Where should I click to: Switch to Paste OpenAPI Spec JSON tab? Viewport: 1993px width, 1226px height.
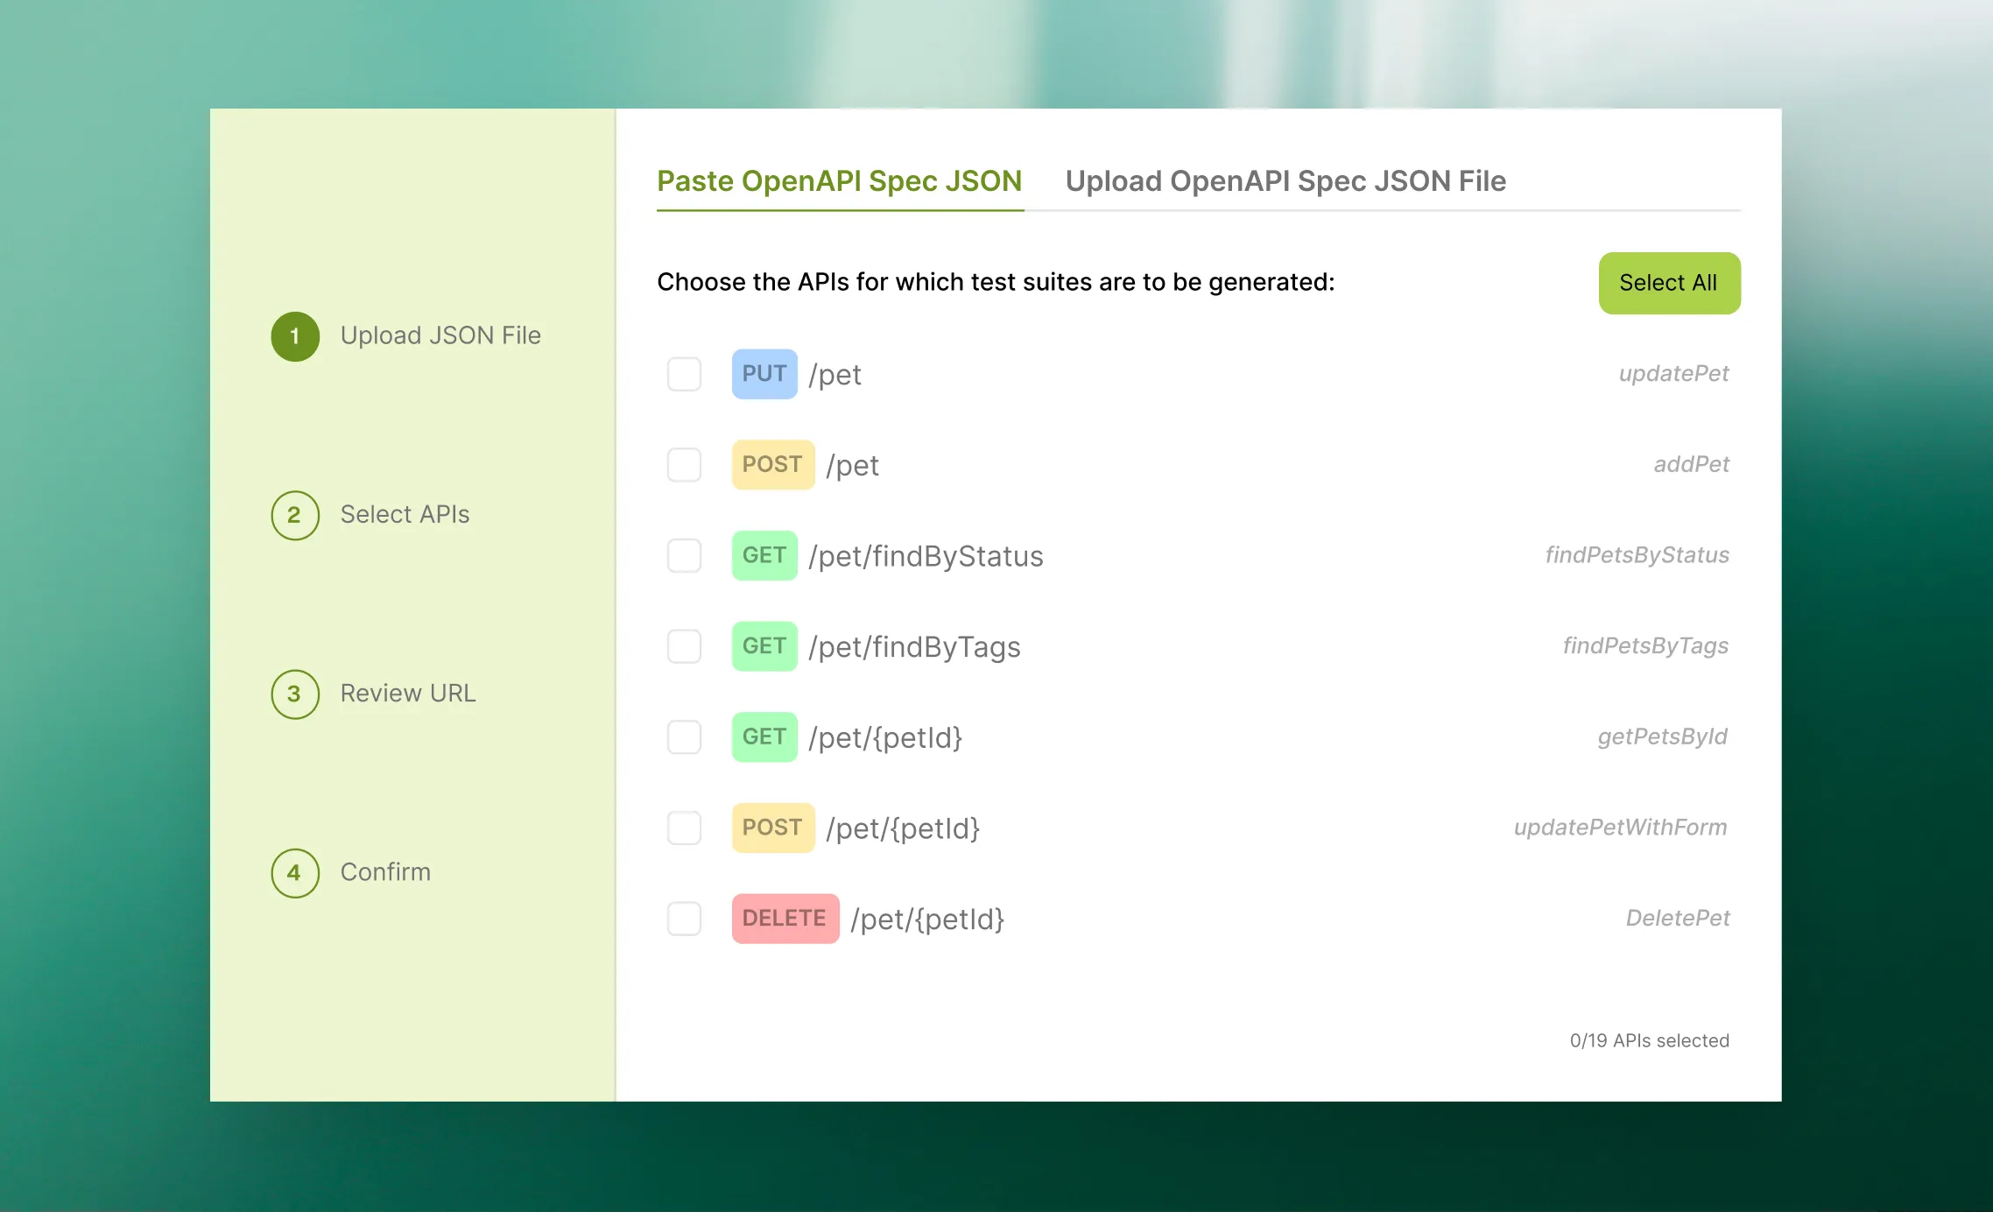pos(839,181)
